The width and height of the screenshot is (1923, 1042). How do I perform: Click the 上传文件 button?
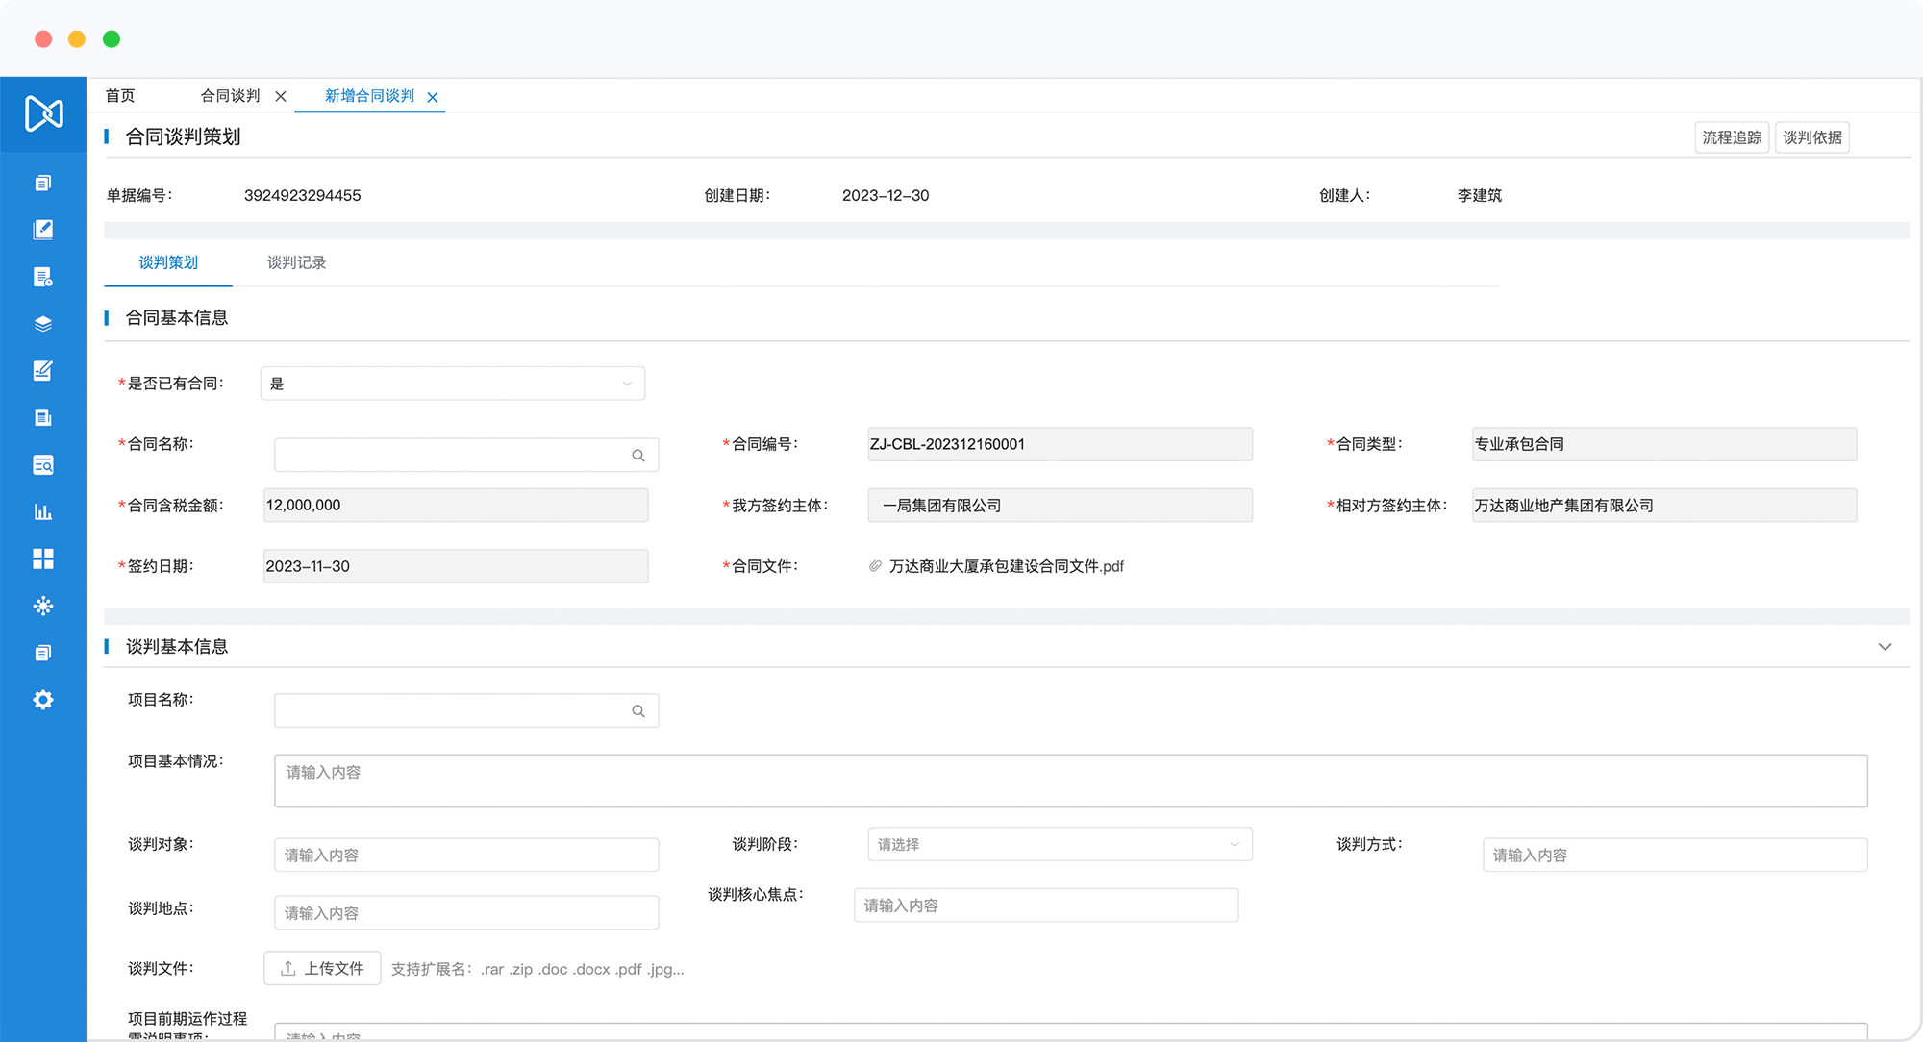click(x=322, y=968)
